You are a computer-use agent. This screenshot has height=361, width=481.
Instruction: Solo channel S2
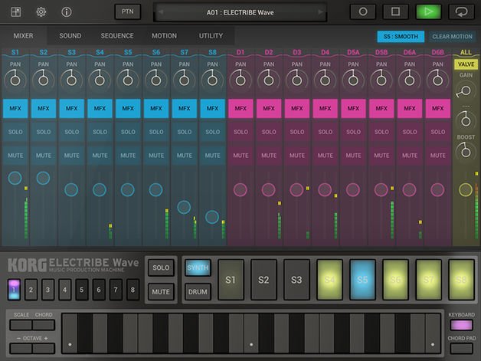tap(44, 132)
